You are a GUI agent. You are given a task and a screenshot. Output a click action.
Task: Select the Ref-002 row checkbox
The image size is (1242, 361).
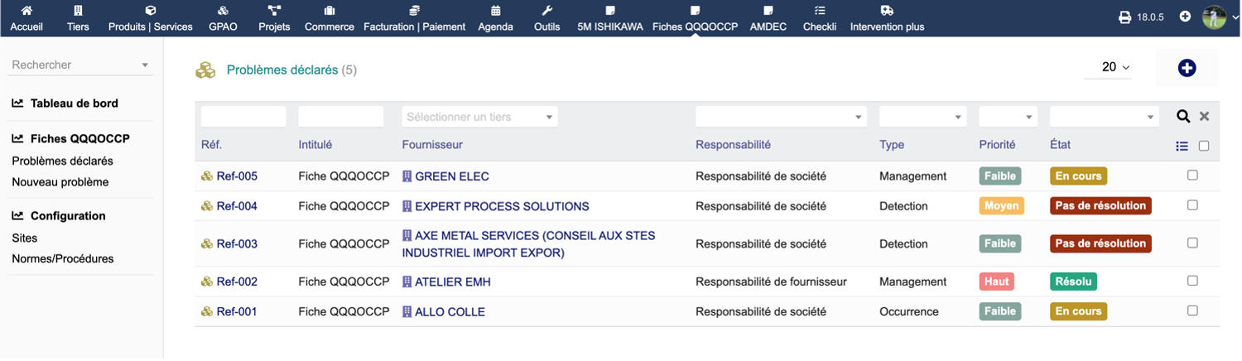pyautogui.click(x=1192, y=281)
